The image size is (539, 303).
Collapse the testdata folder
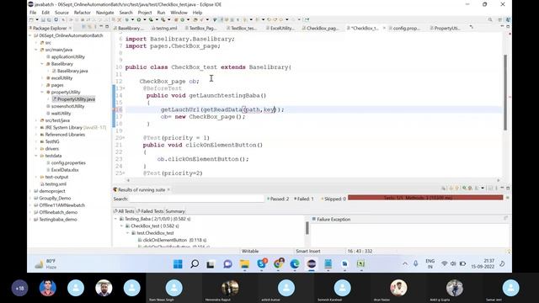(36, 156)
